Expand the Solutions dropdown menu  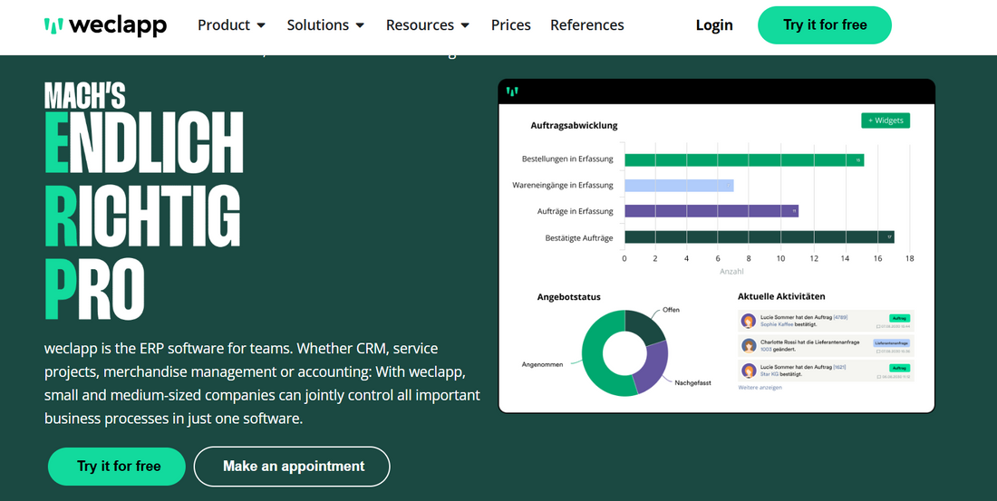(x=325, y=25)
